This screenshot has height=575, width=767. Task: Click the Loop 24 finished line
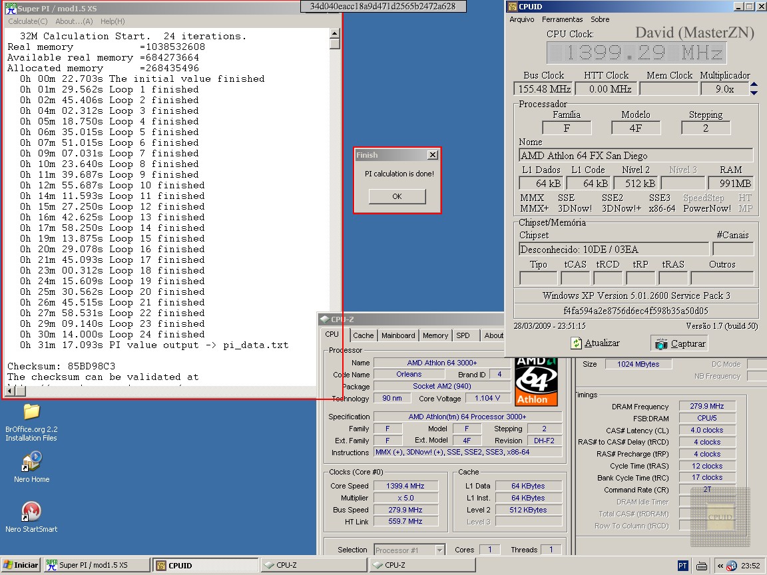tap(112, 335)
